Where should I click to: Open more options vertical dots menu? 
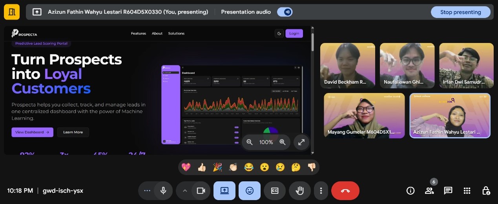321,191
